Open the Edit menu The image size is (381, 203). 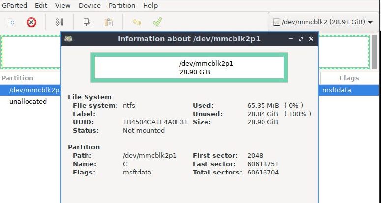[41, 6]
